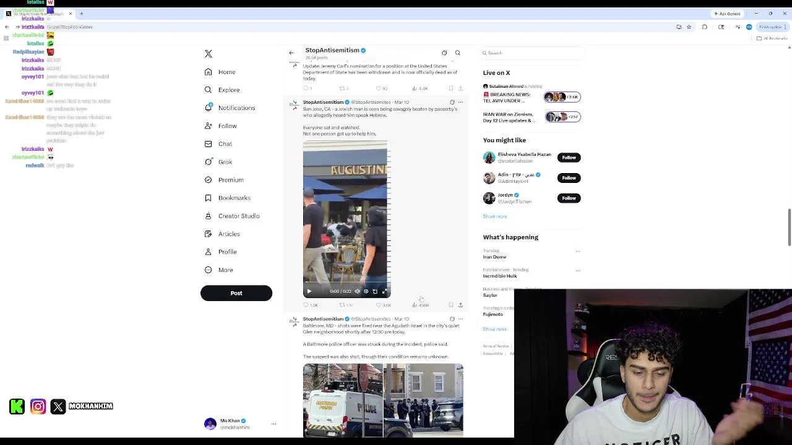The width and height of the screenshot is (792, 445).
Task: Open the StopAntisemitism avatar on San Jose post
Action: 295,104
